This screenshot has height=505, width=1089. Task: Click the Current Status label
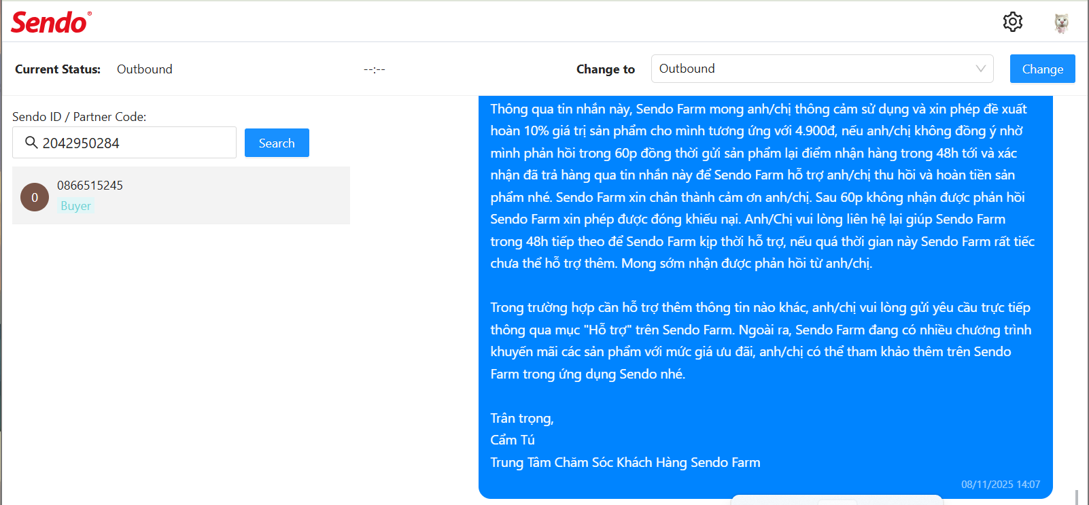coord(58,69)
